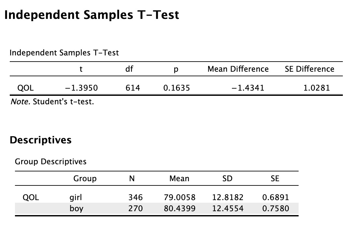The width and height of the screenshot is (350, 234).
Task: Click the 'SD' column header in descriptives
Action: (x=227, y=179)
